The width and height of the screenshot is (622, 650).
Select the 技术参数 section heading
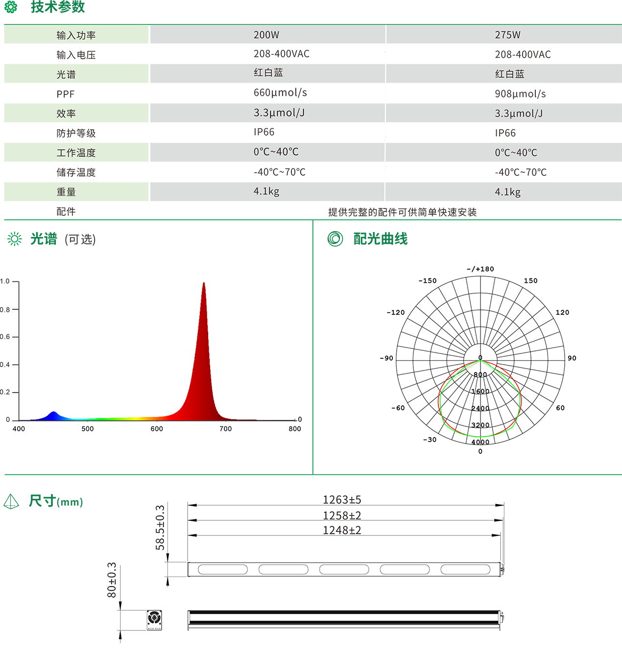tap(58, 7)
